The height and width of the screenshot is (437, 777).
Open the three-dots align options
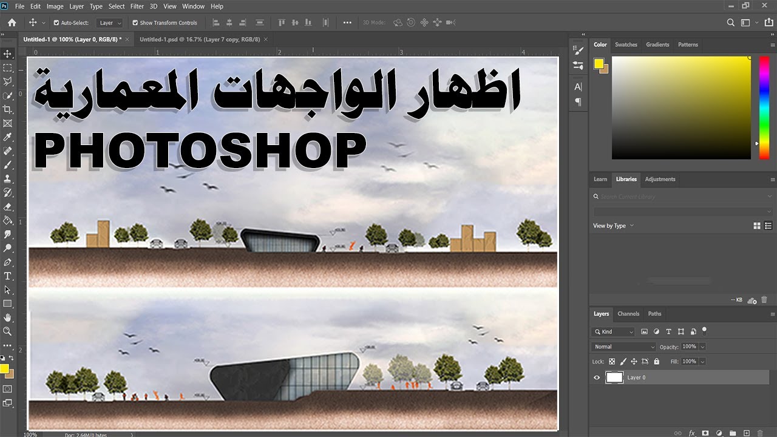pos(347,22)
